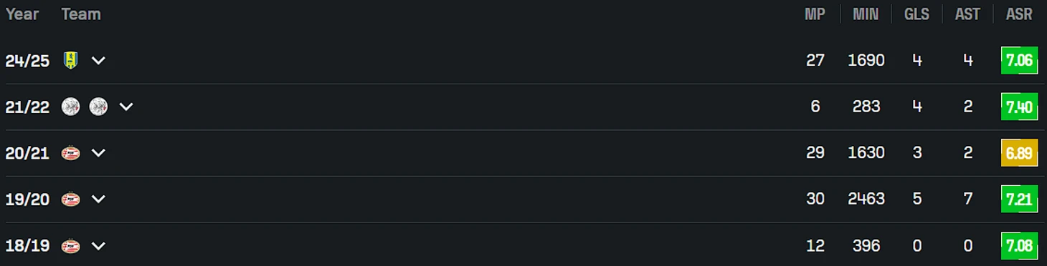Click the green 7.40 rating badge
The width and height of the screenshot is (1047, 266).
point(1019,107)
